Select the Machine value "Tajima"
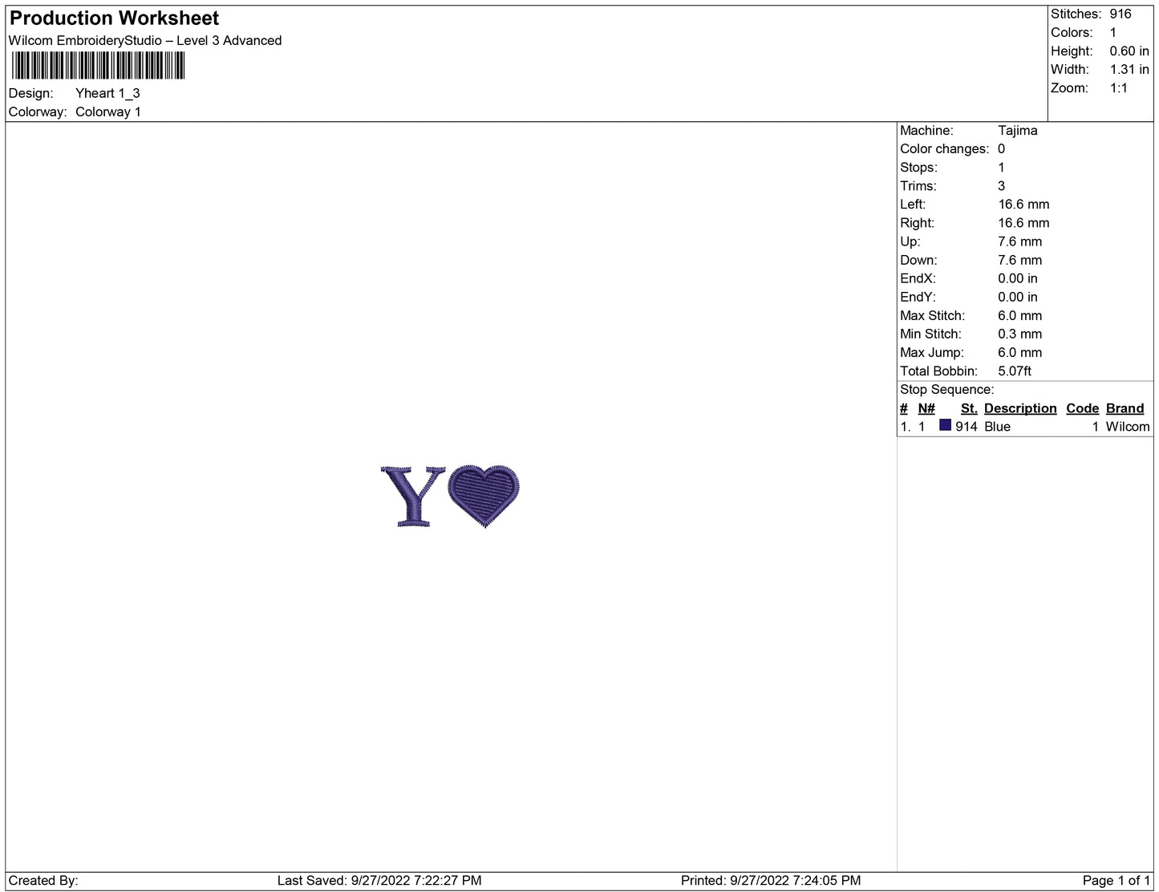Screen dimensions: 1159x892 coord(1018,130)
